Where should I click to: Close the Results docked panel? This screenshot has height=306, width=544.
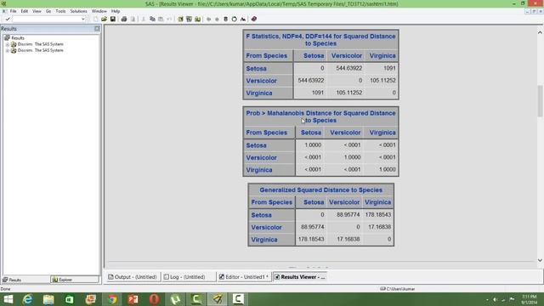tap(97, 28)
